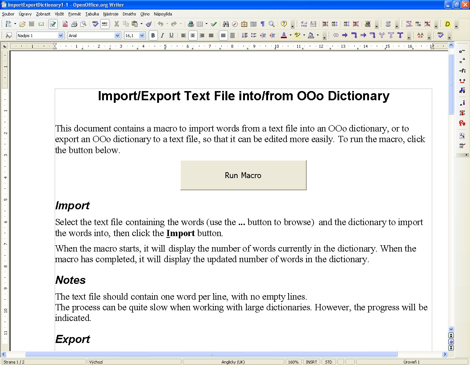Viewport: 470px width, 365px height.
Task: Toggle Centered paragraph alignment
Action: click(193, 35)
